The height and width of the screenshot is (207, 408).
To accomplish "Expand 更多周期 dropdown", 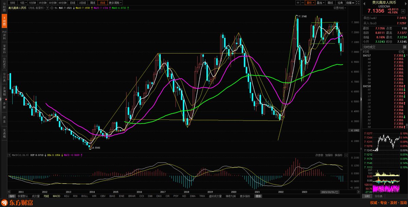I will point(116,3).
